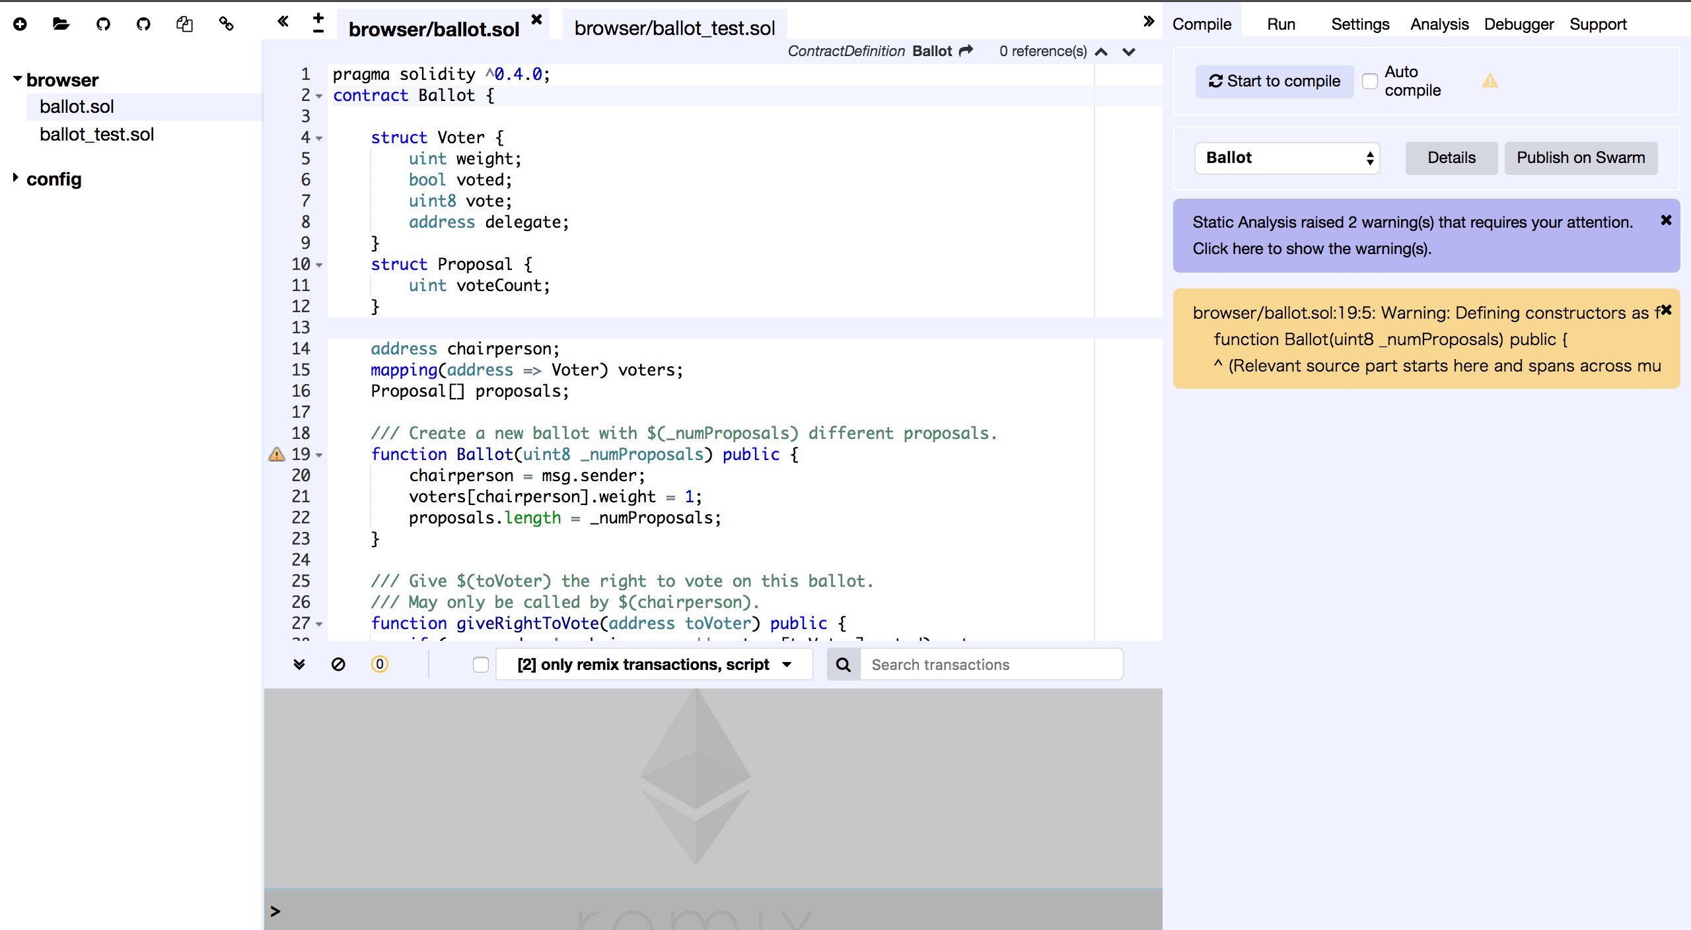
Task: Fold the contract Ballot block at line 2
Action: coord(320,96)
